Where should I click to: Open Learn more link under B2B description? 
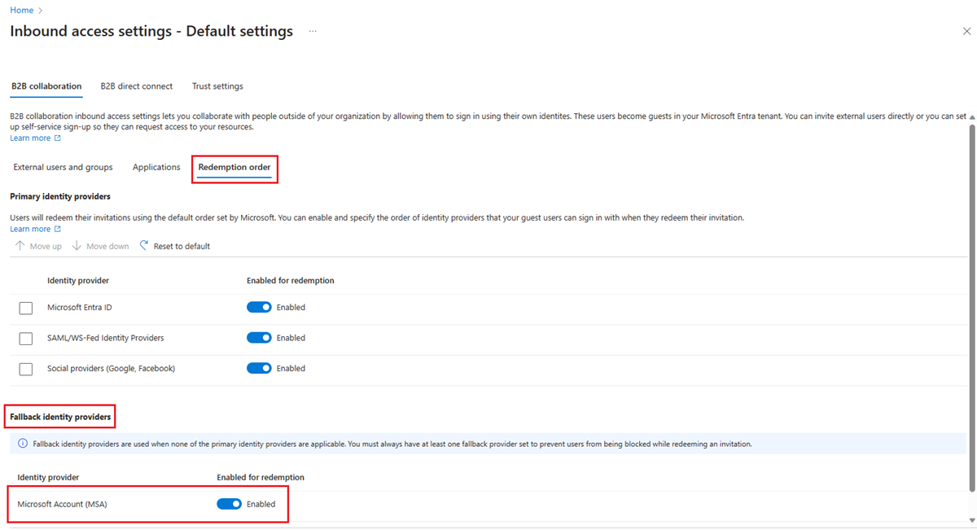coord(30,138)
